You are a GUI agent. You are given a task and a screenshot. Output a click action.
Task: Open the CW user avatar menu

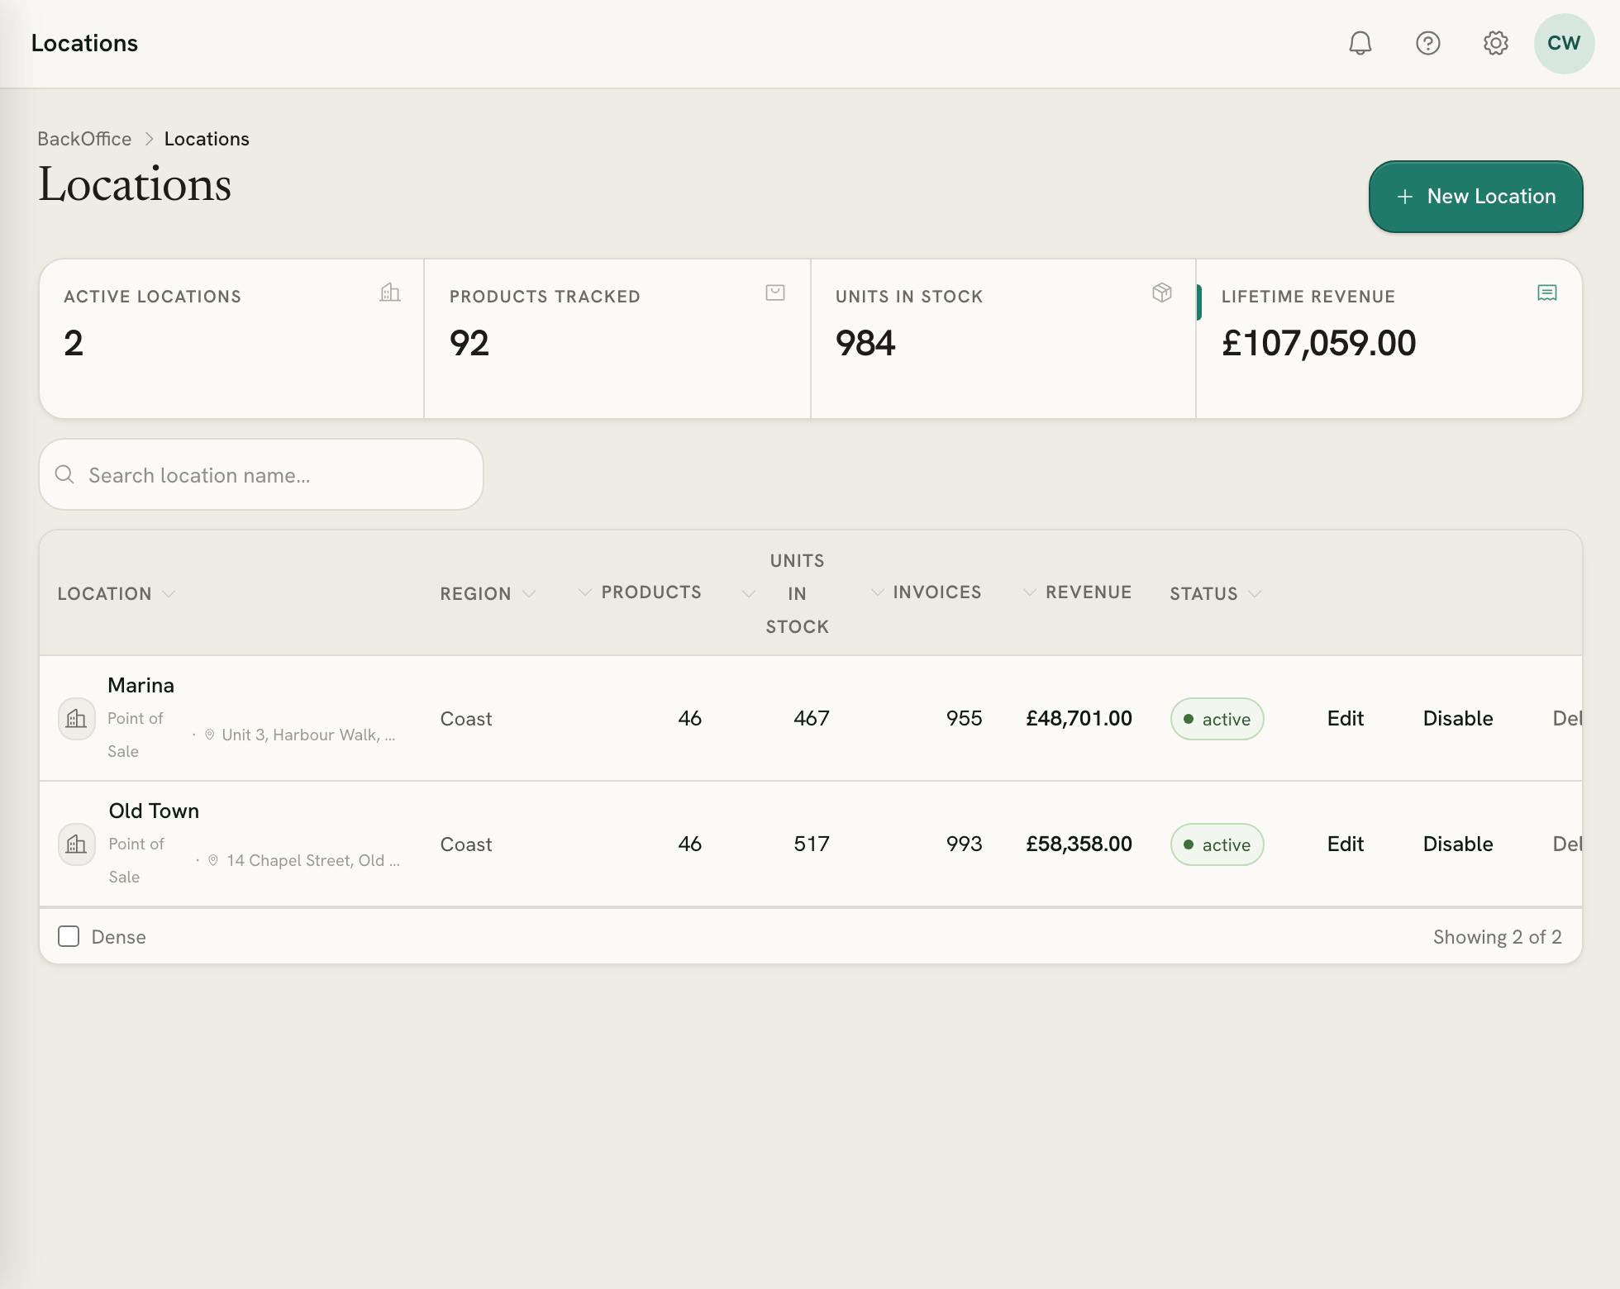point(1564,43)
